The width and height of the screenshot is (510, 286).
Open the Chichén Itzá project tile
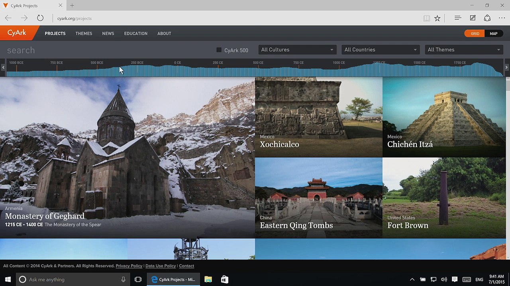(444, 117)
